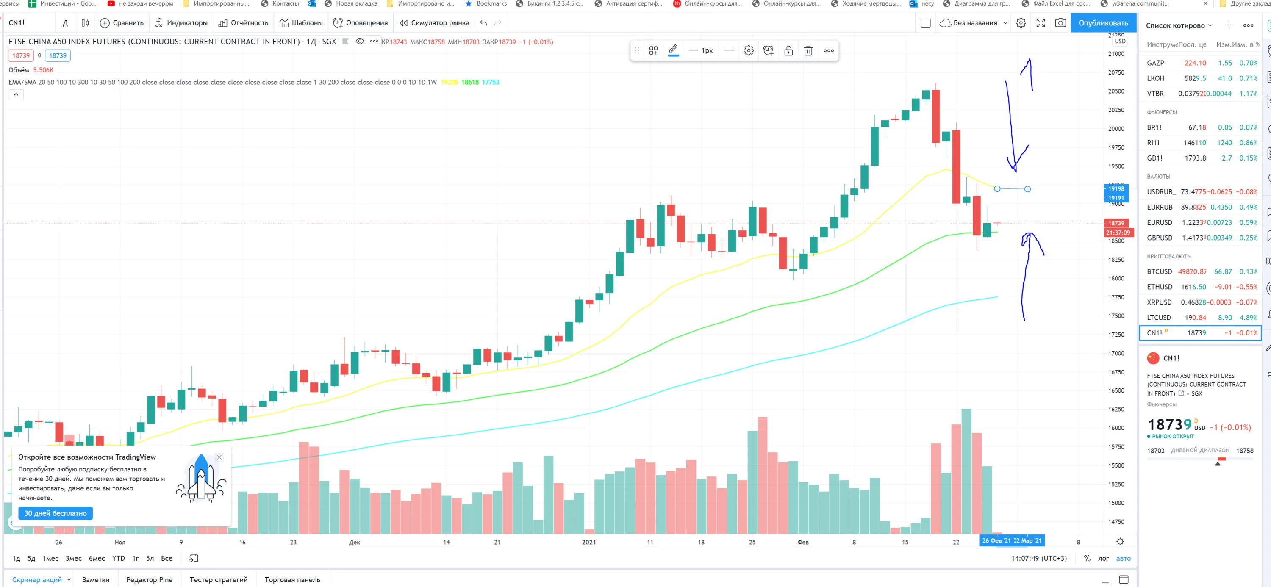Toggle auto scale (авто)
1271x587 pixels.
pos(1124,558)
